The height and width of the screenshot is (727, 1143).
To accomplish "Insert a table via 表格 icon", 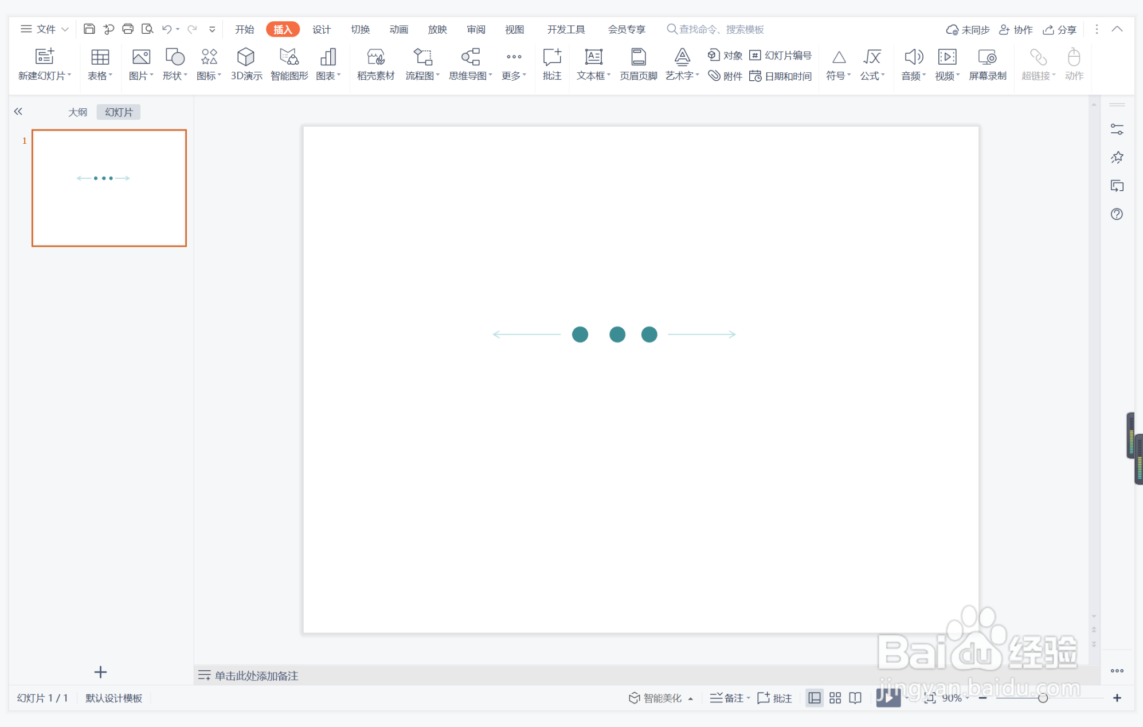I will click(x=100, y=58).
